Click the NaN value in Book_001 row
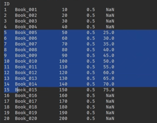The image size is (157, 123). (110, 10)
